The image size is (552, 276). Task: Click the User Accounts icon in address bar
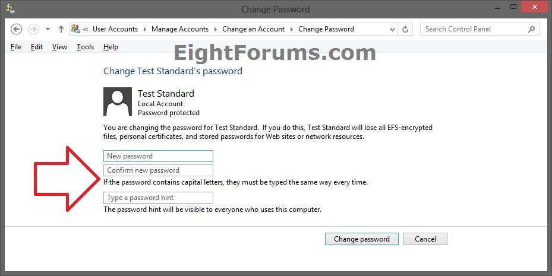pos(75,29)
